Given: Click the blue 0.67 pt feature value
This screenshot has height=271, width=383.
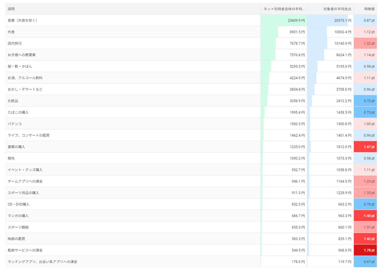Looking at the screenshot, I should (365, 262).
